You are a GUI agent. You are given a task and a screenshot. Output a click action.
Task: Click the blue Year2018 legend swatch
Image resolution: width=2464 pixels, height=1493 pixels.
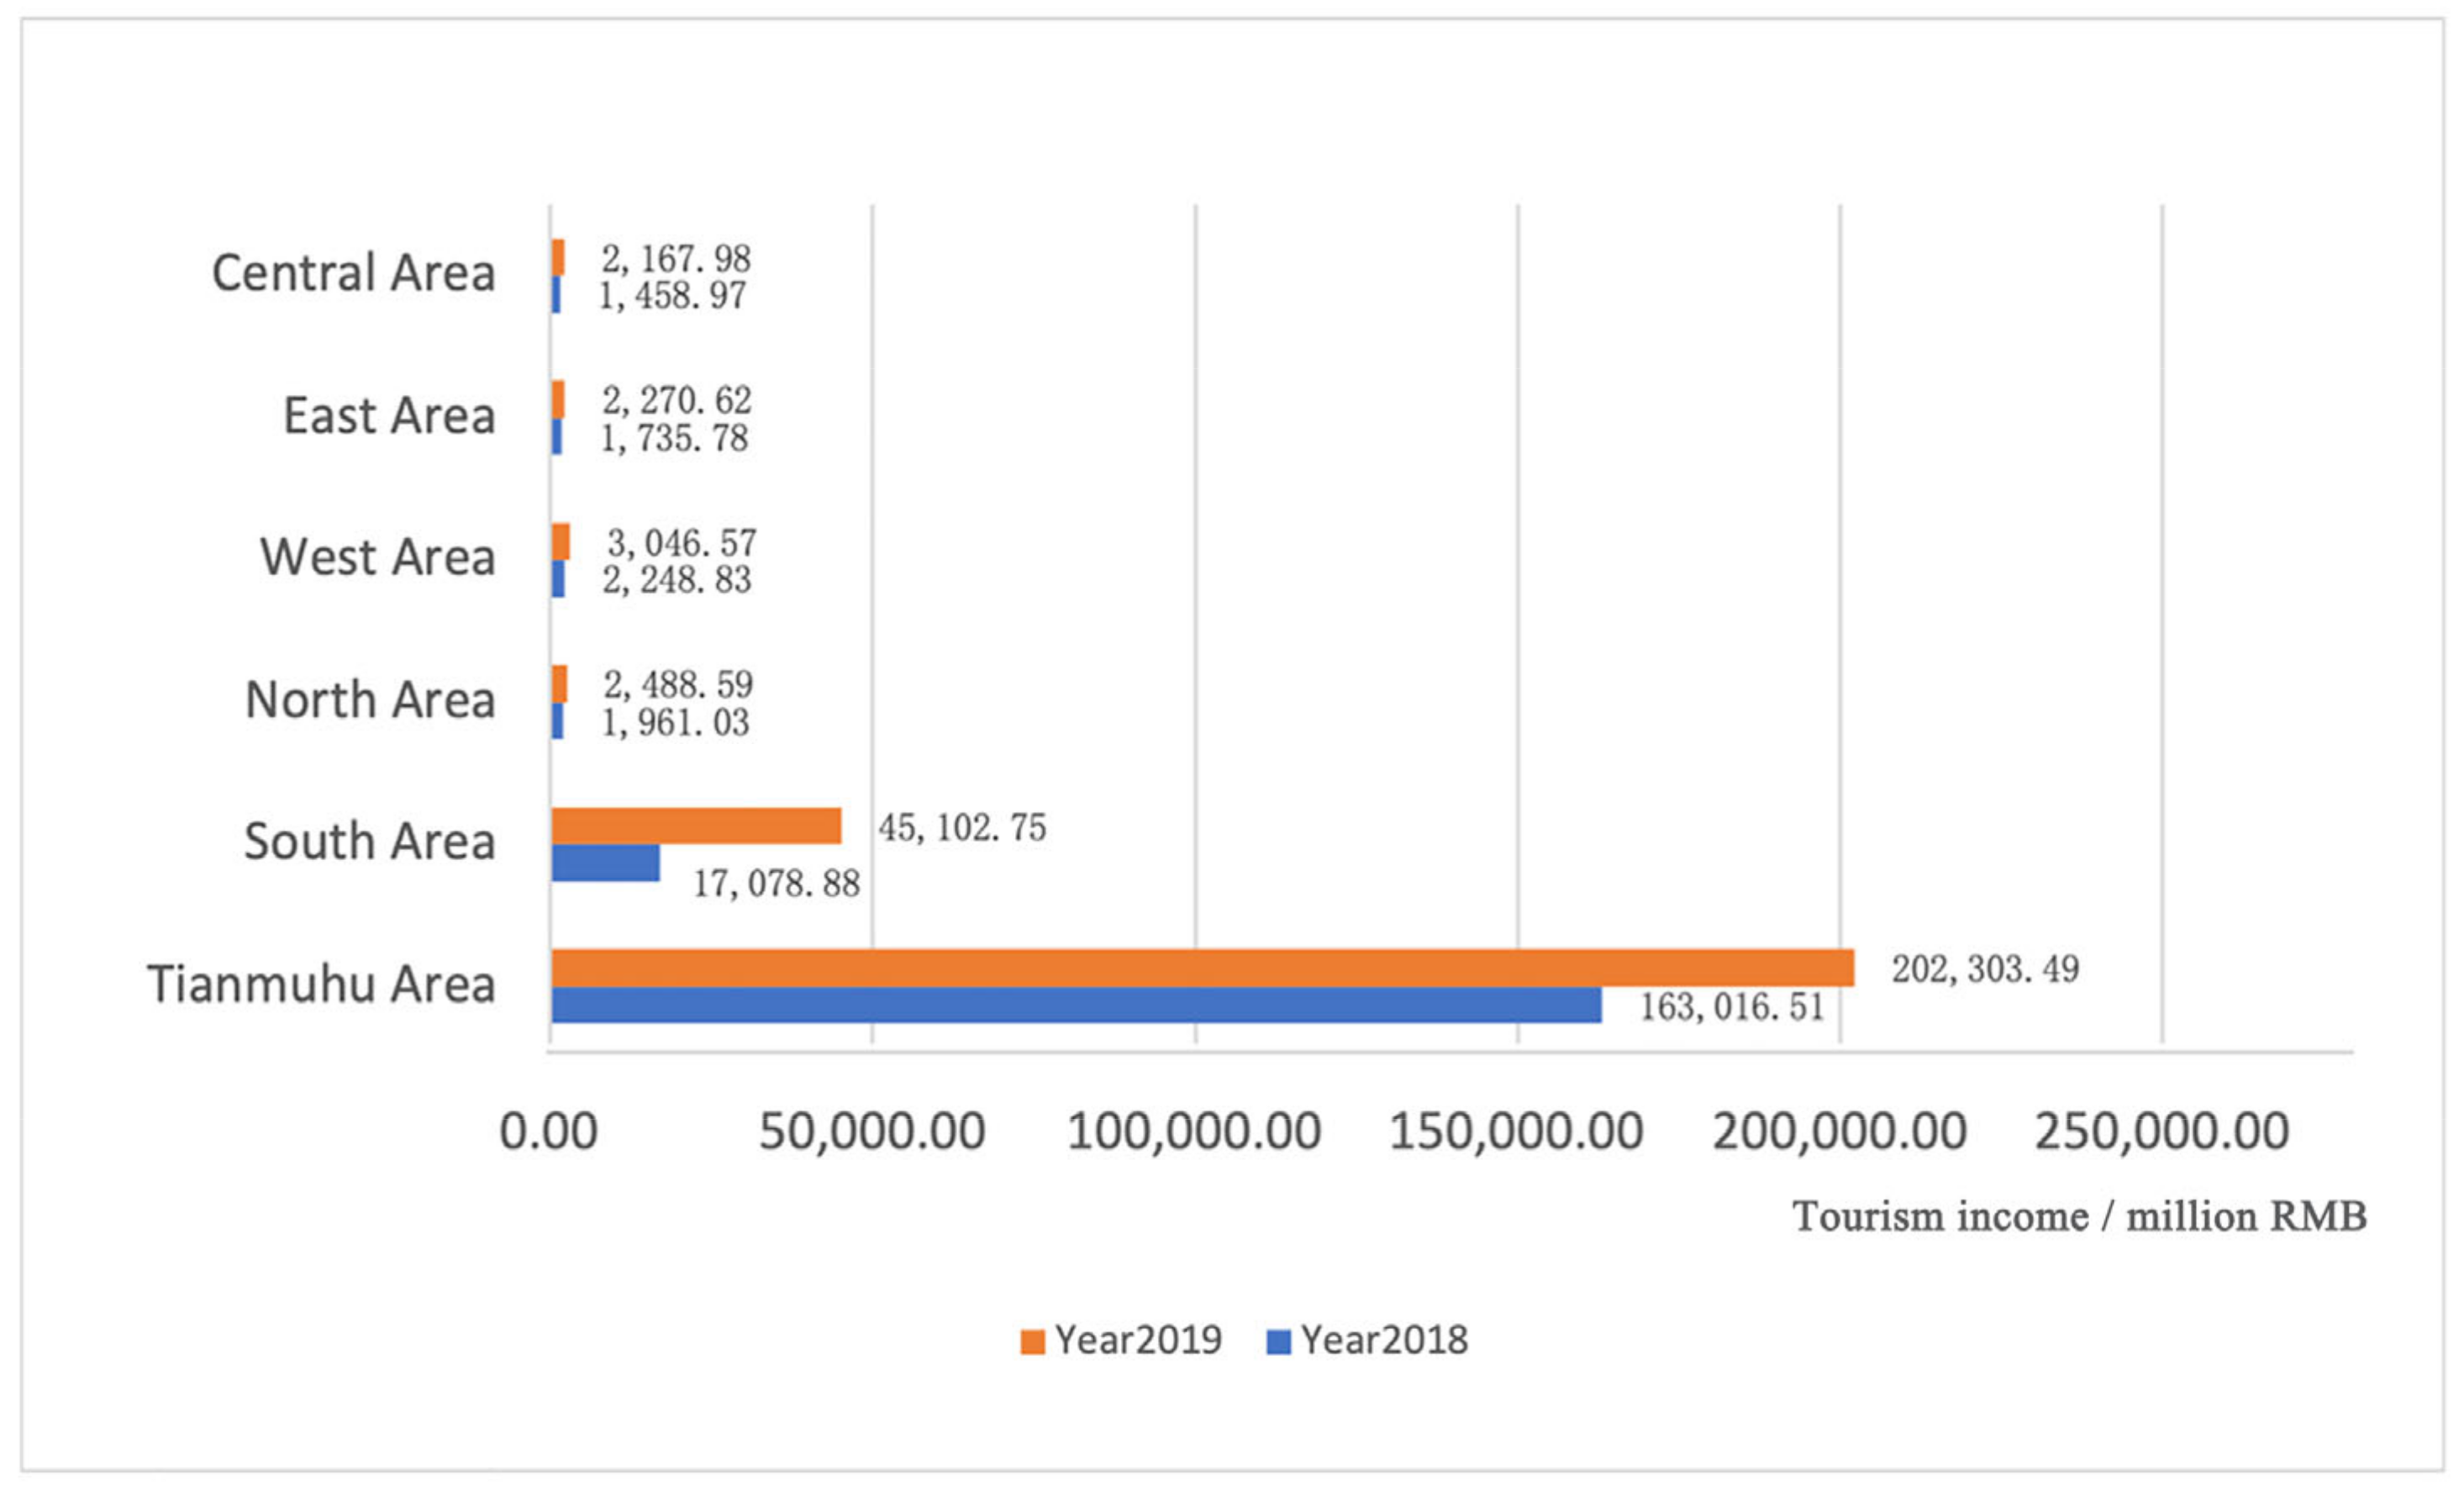[x=1278, y=1342]
